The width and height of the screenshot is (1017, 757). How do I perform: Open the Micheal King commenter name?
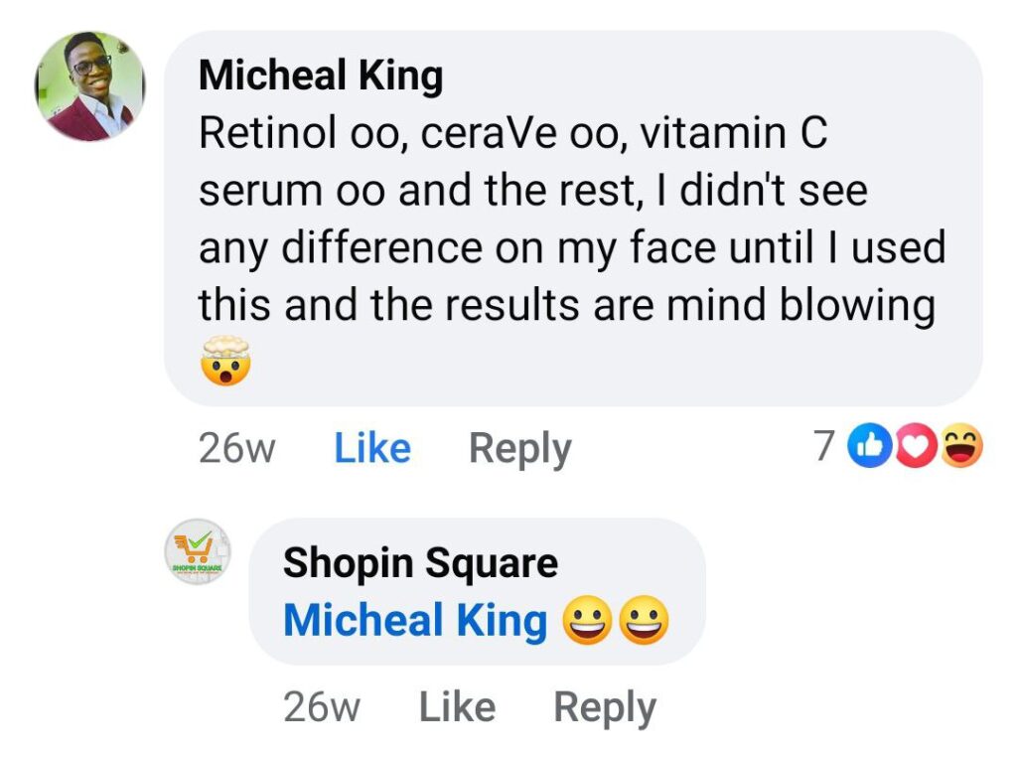[321, 76]
